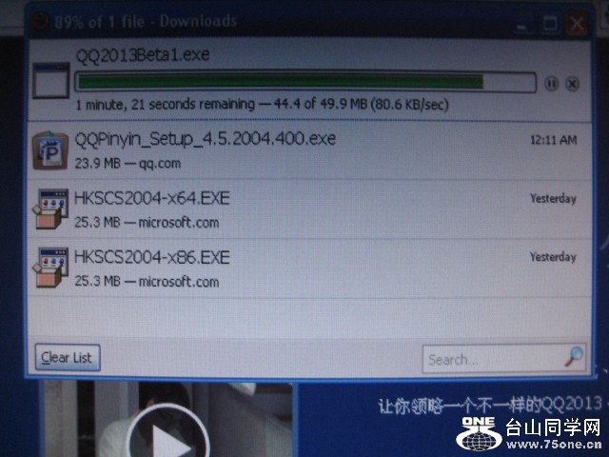Image resolution: width=609 pixels, height=457 pixels.
Task: Select the HKSCS2004-x64.EXE entry
Action: (x=309, y=209)
